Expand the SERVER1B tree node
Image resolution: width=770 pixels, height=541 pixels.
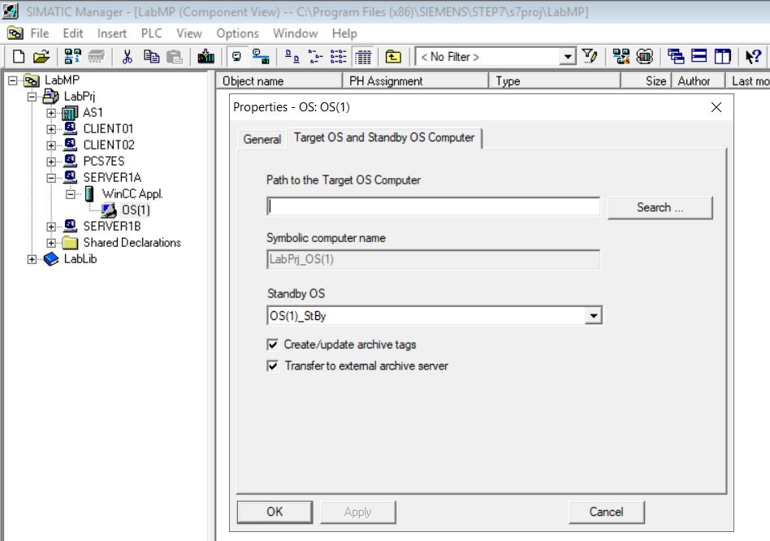pyautogui.click(x=51, y=227)
